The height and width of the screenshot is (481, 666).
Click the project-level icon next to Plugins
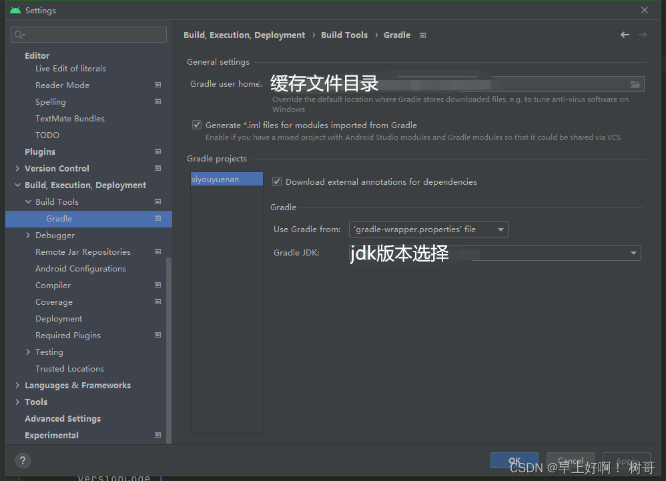click(x=157, y=151)
